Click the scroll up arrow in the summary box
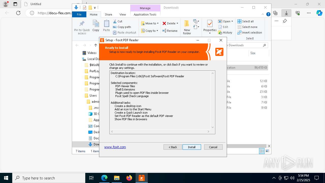This screenshot has width=325, height=183. coord(213,73)
